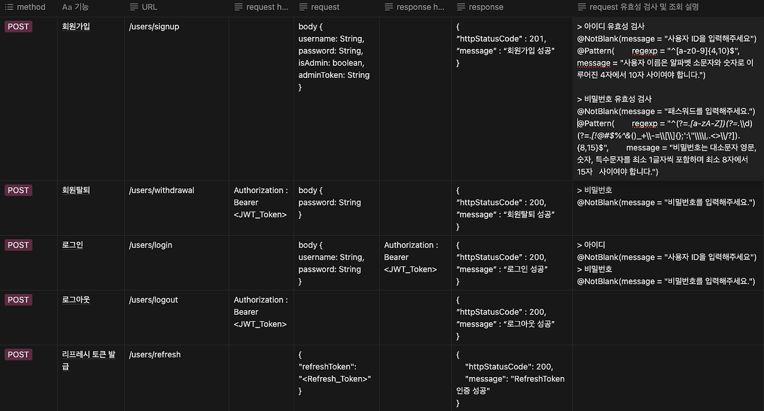764x411 pixels.
Task: Click the request header column text icon
Action: tap(239, 7)
